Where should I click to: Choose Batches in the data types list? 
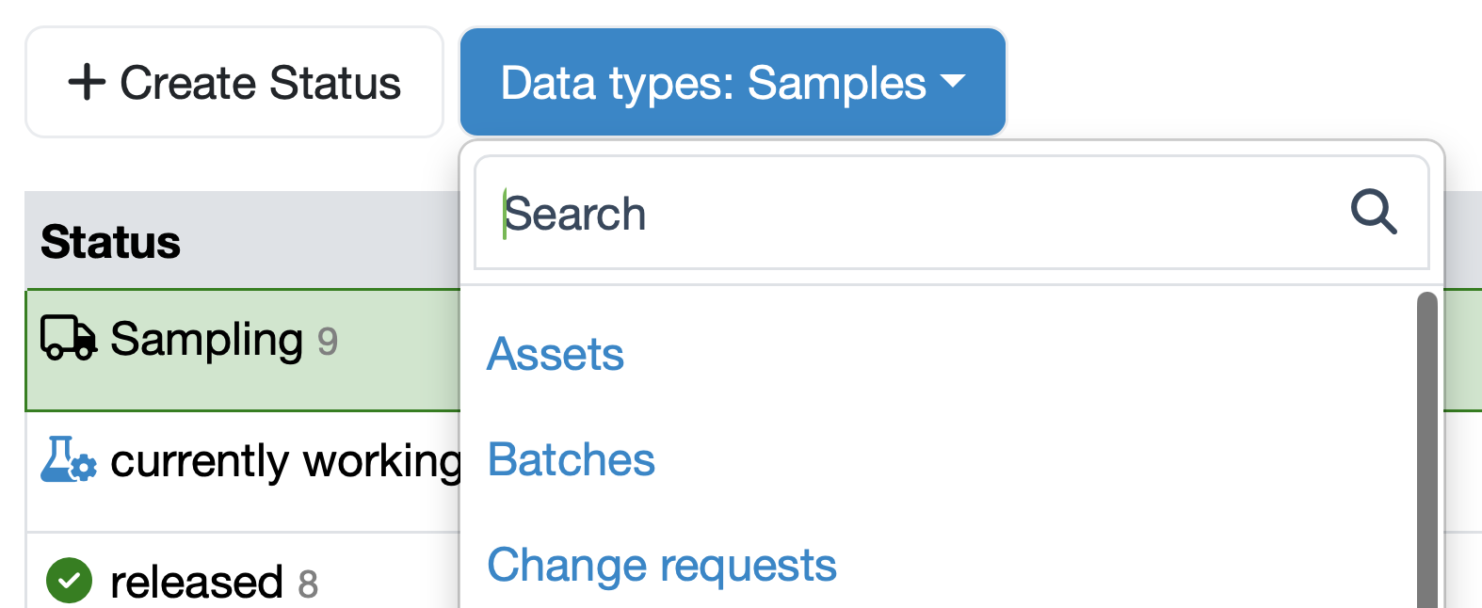(x=571, y=460)
